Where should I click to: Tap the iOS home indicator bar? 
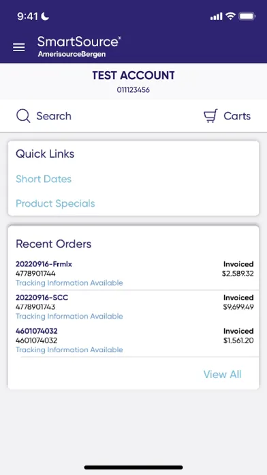133,467
